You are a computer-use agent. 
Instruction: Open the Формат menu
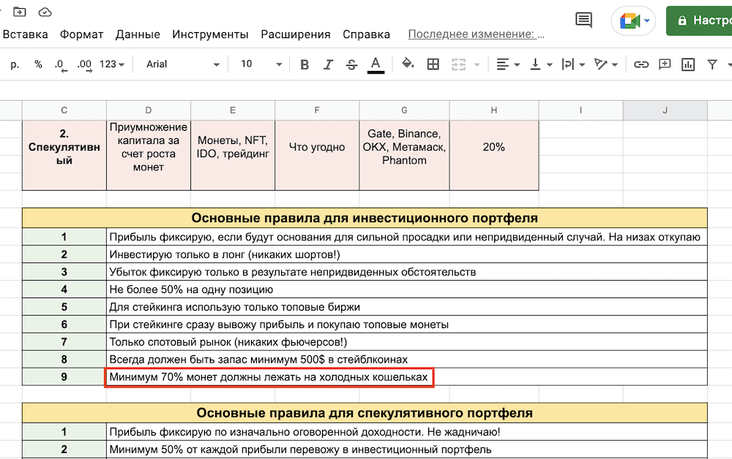click(82, 34)
